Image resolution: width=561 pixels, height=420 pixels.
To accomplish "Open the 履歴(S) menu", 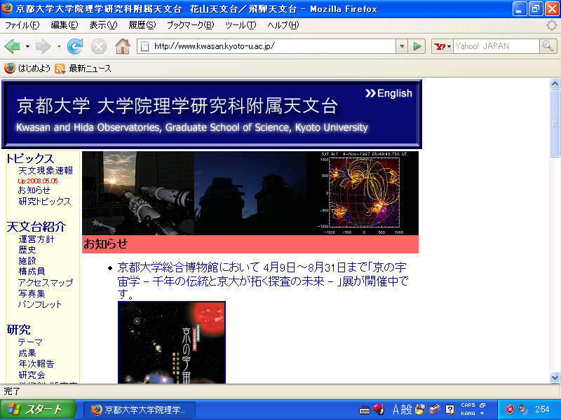I will 142,25.
